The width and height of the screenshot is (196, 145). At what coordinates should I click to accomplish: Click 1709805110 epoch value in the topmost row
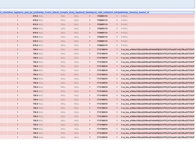pyautogui.click(x=102, y=16)
